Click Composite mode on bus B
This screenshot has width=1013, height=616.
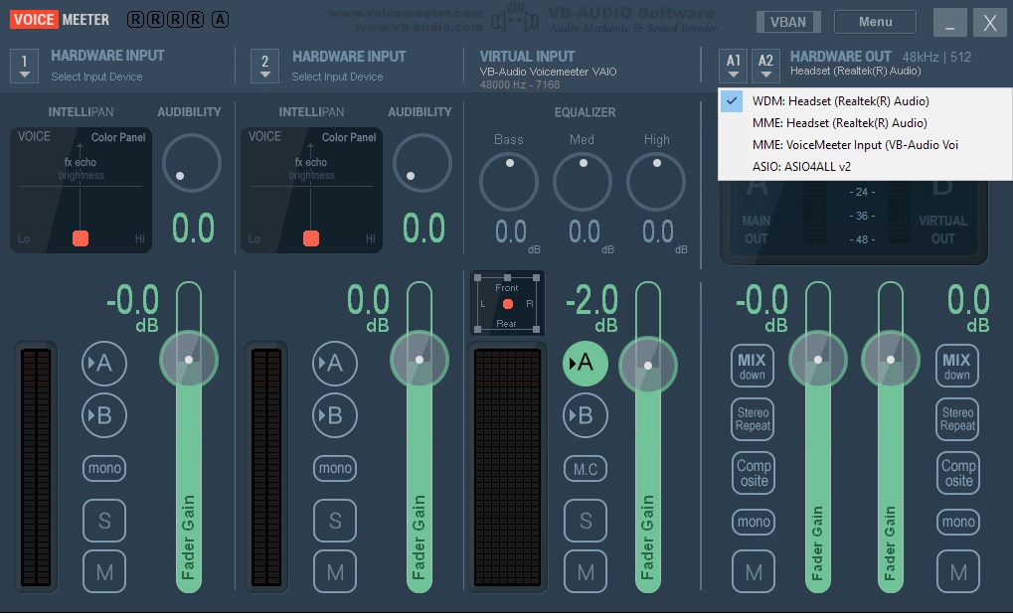tap(958, 473)
